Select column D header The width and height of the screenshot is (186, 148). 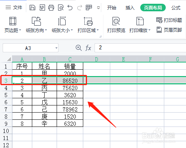pos(97,59)
